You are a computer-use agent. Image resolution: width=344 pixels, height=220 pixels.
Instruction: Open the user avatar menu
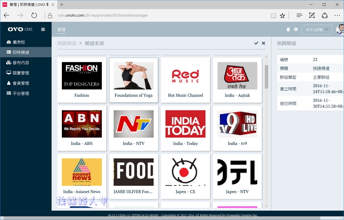click(340, 30)
